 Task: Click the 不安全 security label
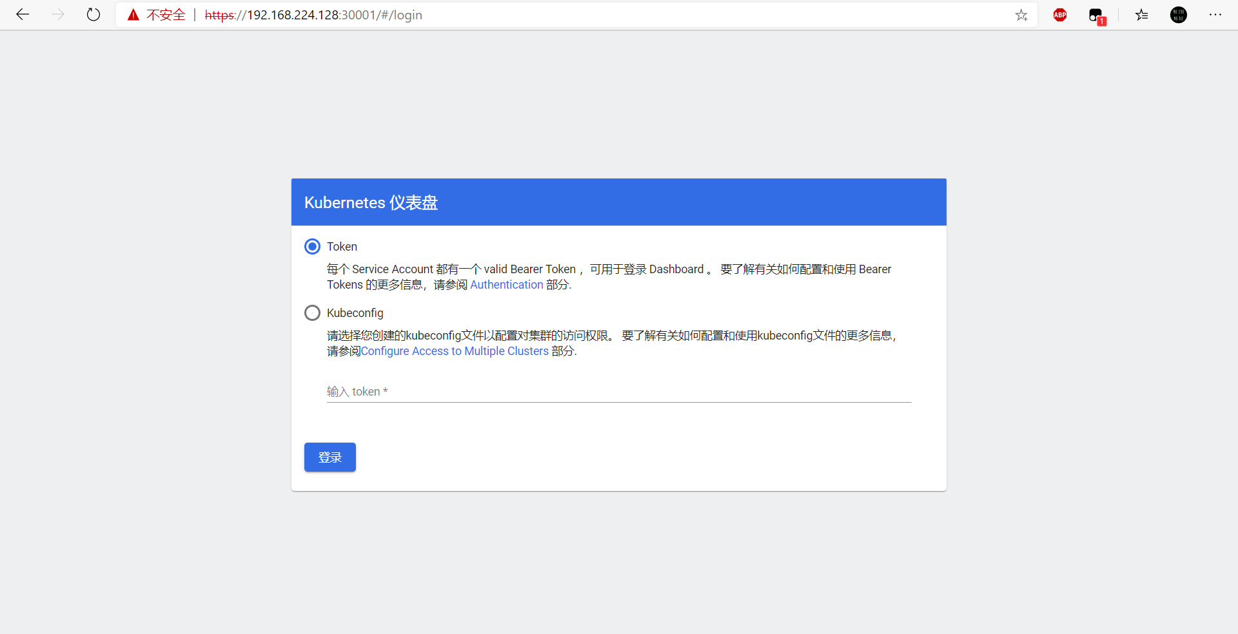click(x=166, y=15)
